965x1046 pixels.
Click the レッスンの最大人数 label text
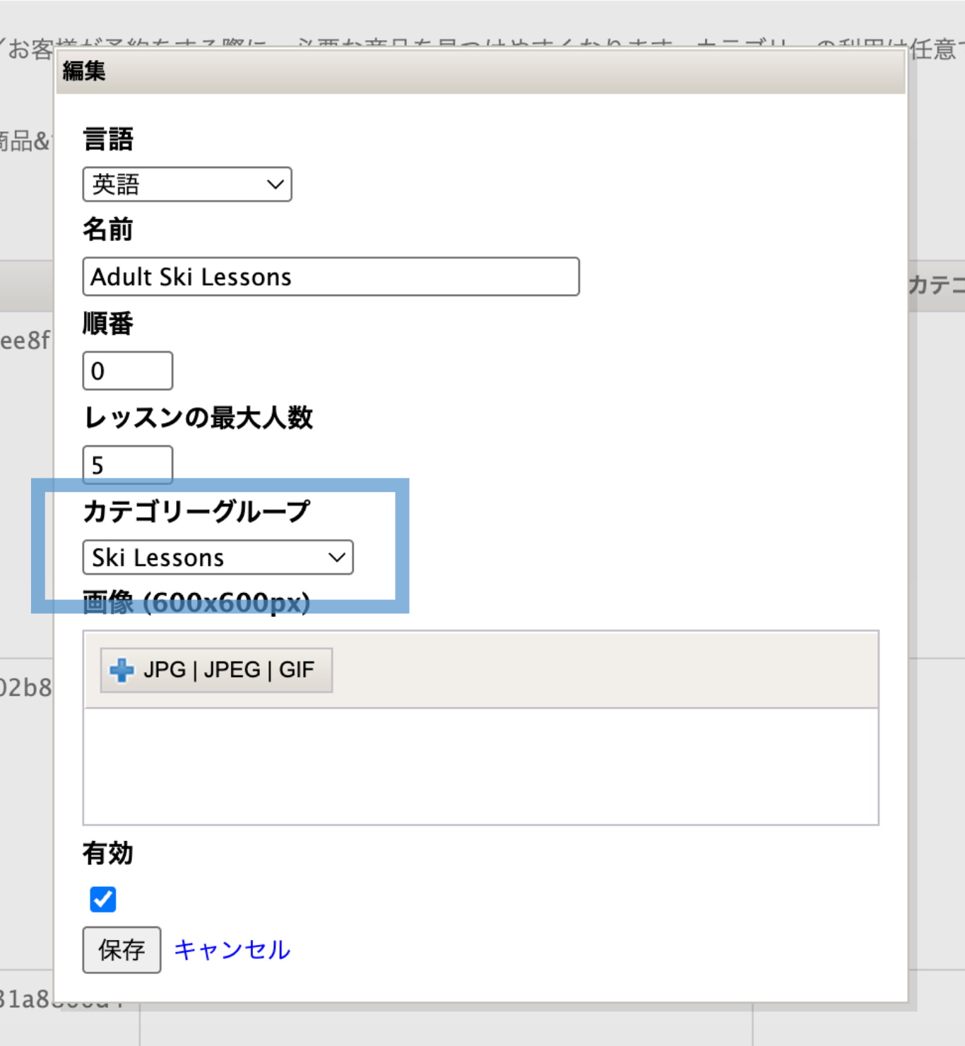point(198,418)
